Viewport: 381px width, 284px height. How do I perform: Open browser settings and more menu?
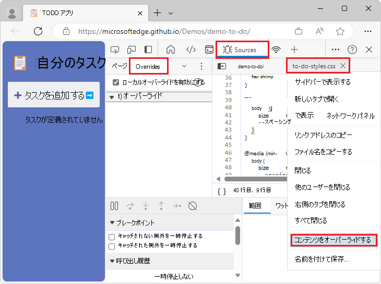(368, 31)
